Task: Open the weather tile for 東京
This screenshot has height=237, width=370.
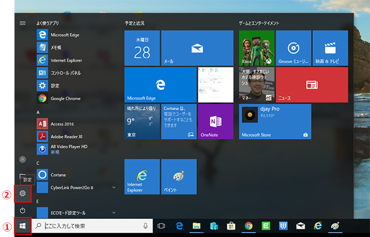Action: 142,122
